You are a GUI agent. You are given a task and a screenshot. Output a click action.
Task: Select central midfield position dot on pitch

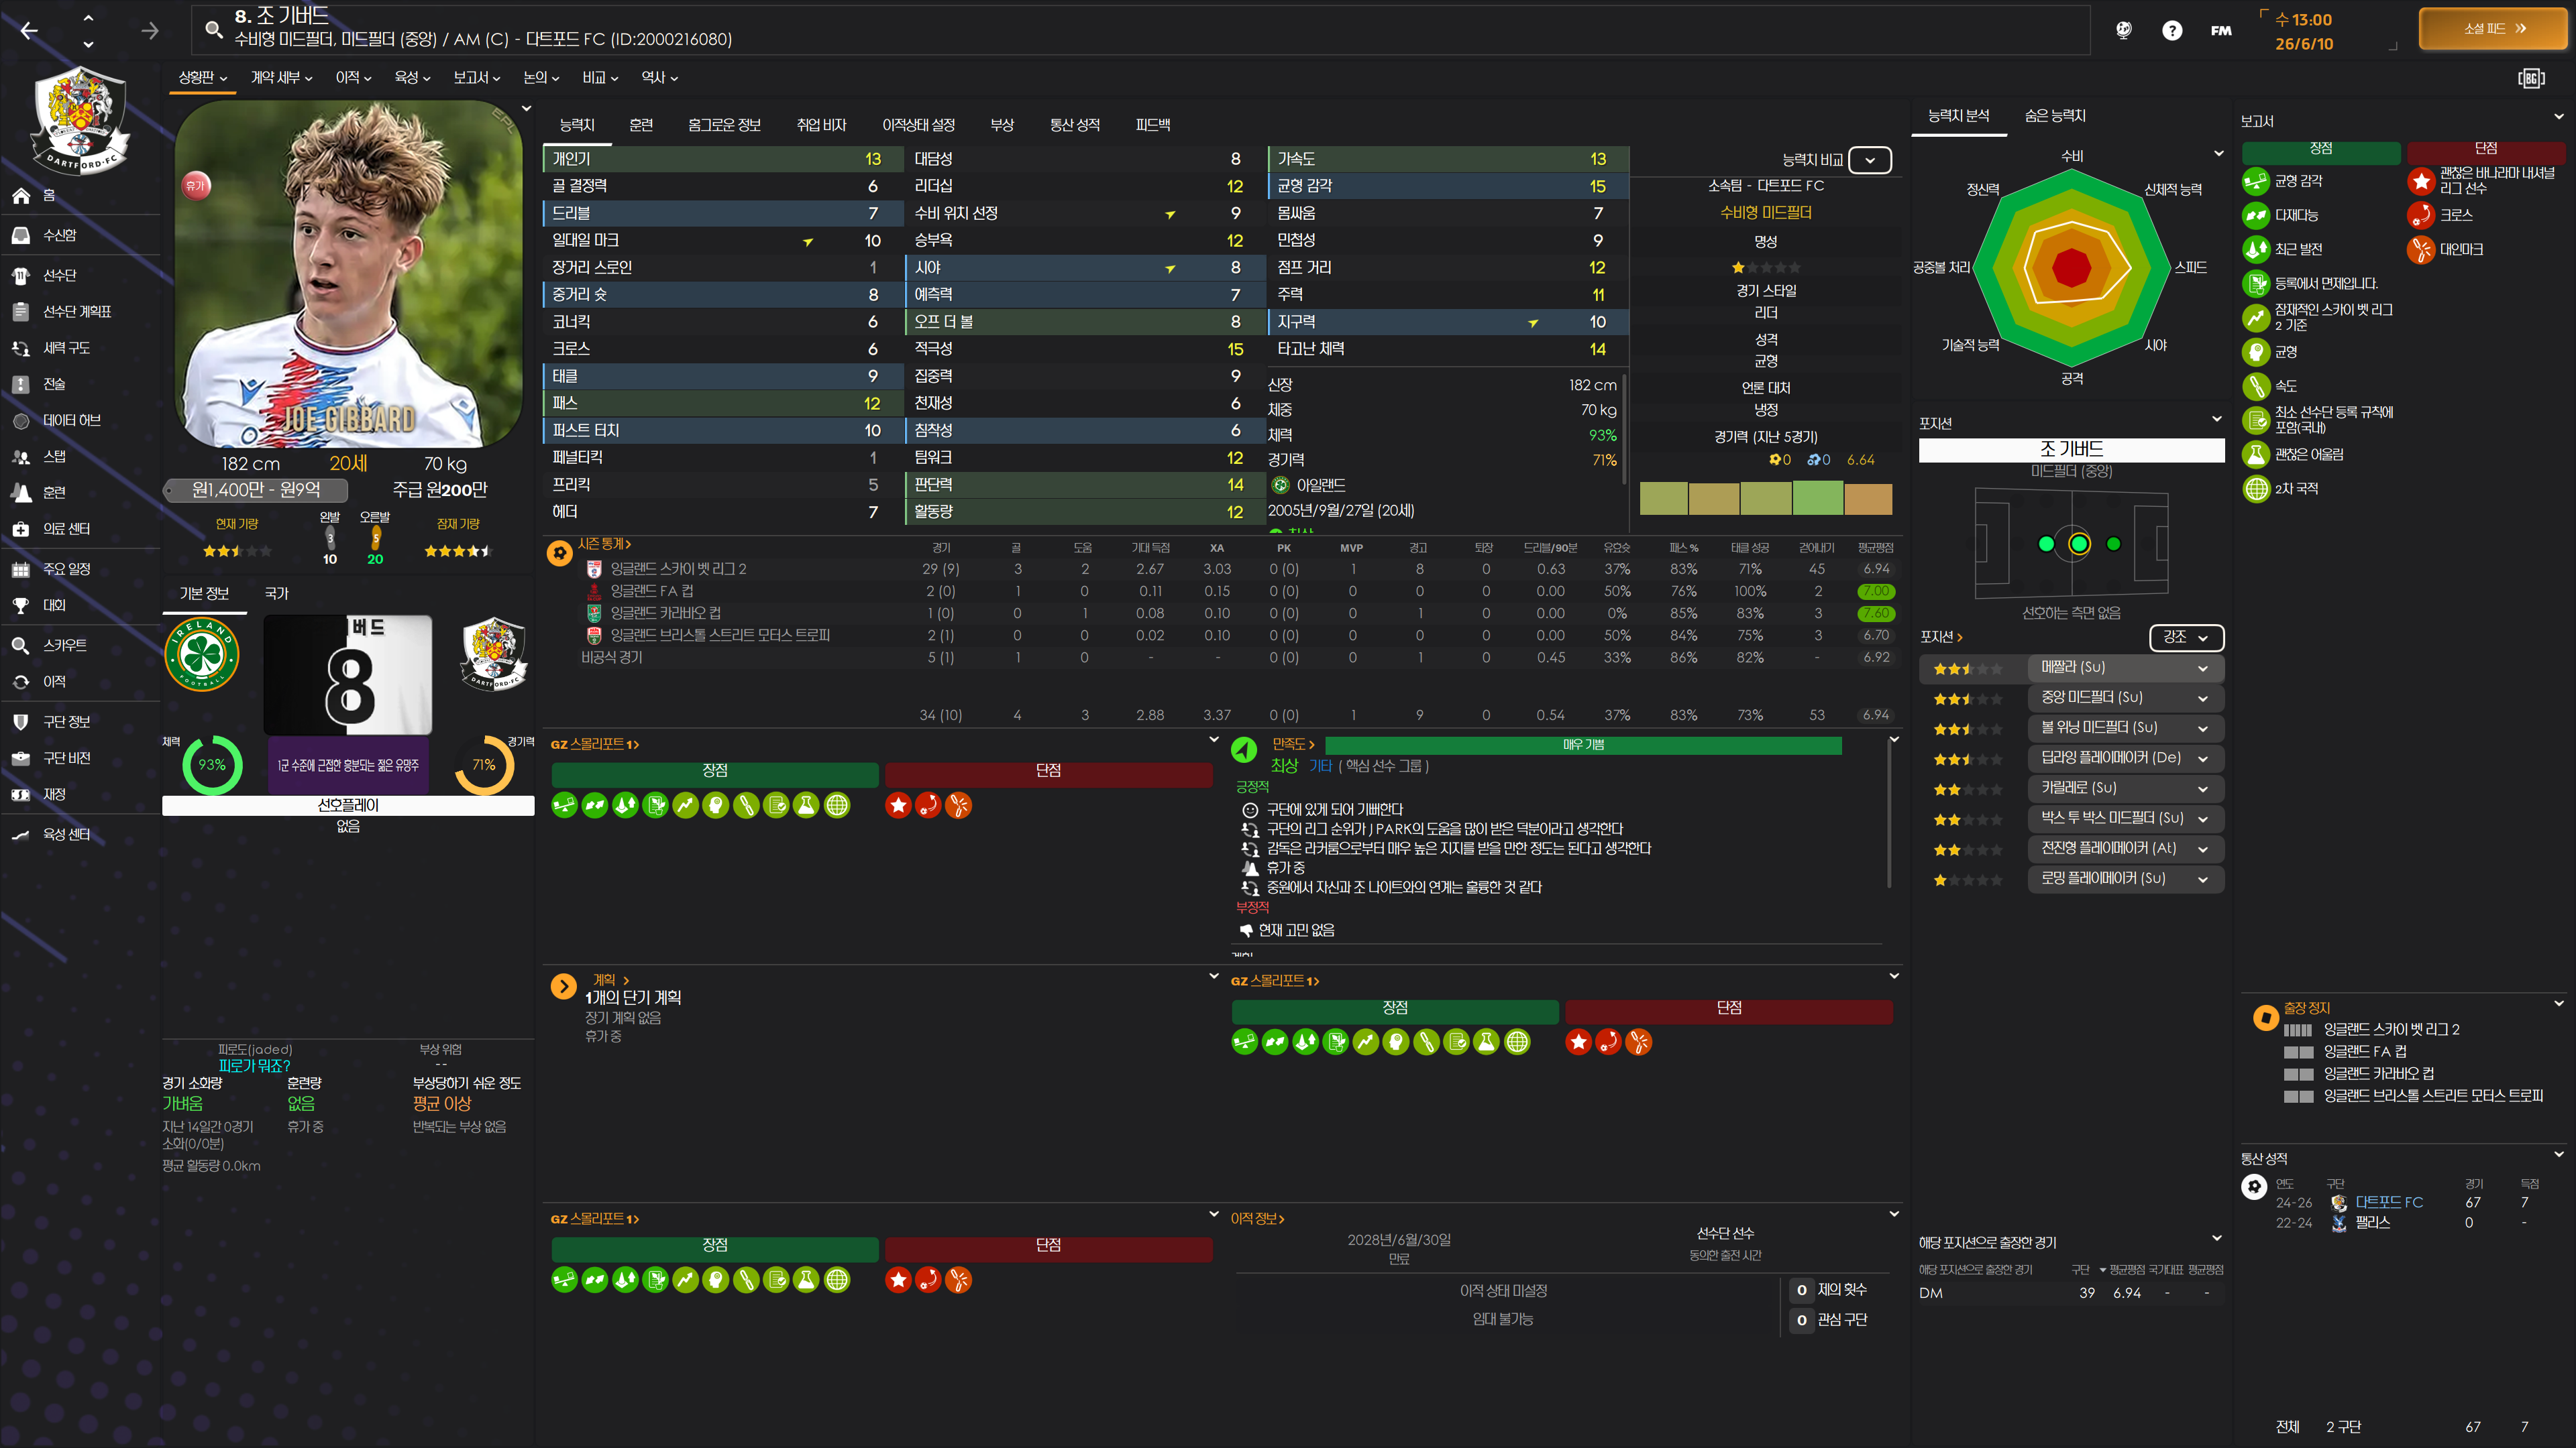tap(2079, 544)
